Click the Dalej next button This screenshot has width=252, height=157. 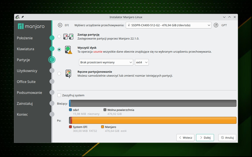point(205,137)
